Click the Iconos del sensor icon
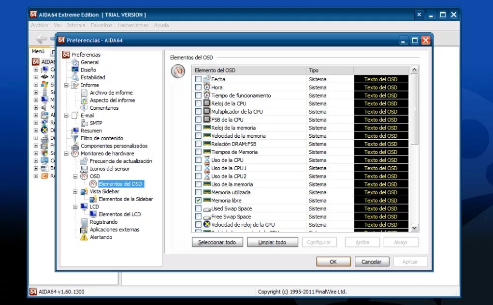The image size is (493, 305). pyautogui.click(x=84, y=169)
